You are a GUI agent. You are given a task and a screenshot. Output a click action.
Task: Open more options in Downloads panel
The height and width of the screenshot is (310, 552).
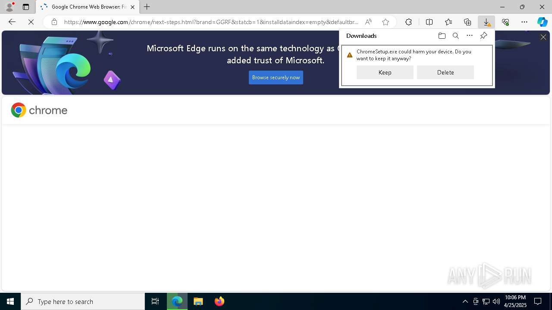click(470, 36)
